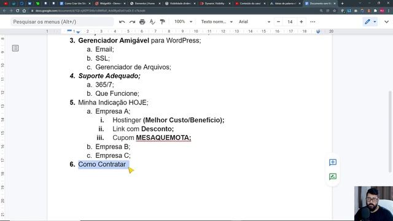Open the browser extensions puzzle icon
The width and height of the screenshot is (393, 221).
tap(375, 11)
